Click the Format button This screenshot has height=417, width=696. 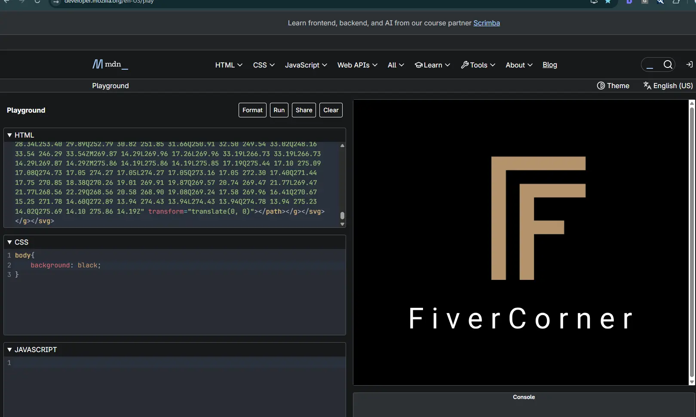click(x=252, y=110)
